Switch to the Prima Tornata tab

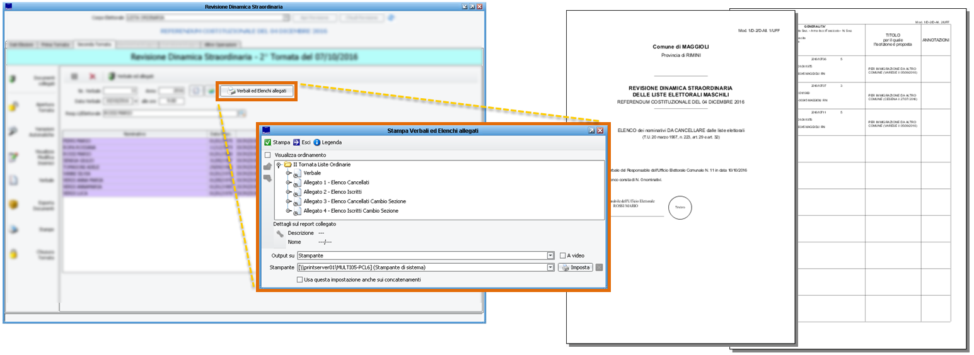point(55,44)
